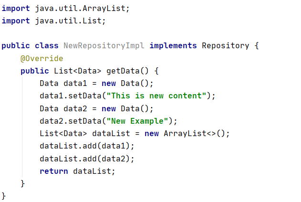Click the import java.util.List line
The width and height of the screenshot is (301, 202).
pos(53,21)
